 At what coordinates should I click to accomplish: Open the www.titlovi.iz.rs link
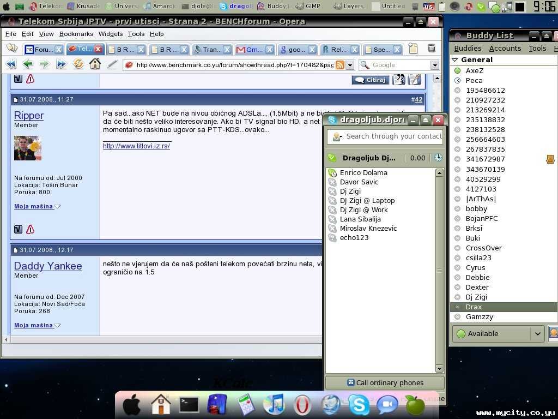point(136,146)
